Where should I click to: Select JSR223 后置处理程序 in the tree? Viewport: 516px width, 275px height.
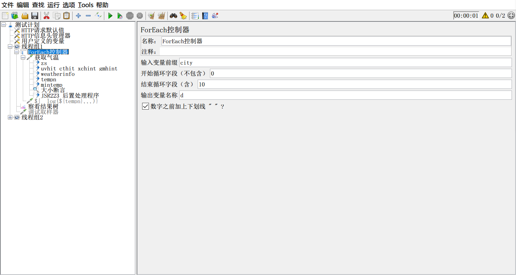[70, 96]
